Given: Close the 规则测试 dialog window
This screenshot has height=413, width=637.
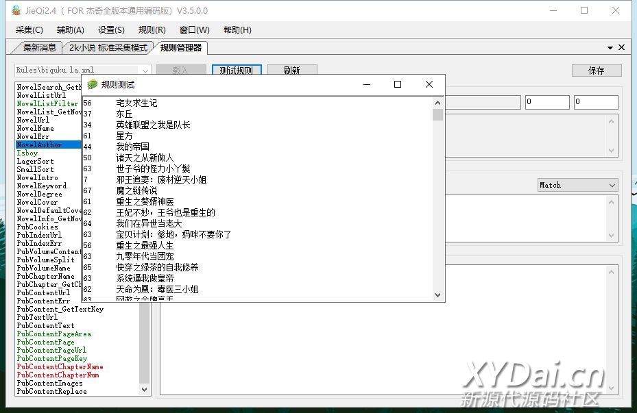Looking at the screenshot, I should click(x=429, y=84).
